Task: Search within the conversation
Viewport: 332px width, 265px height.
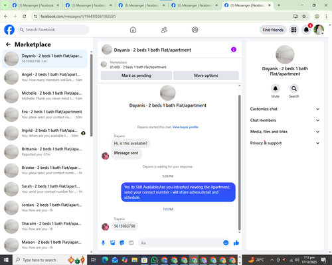Action: tap(294, 89)
